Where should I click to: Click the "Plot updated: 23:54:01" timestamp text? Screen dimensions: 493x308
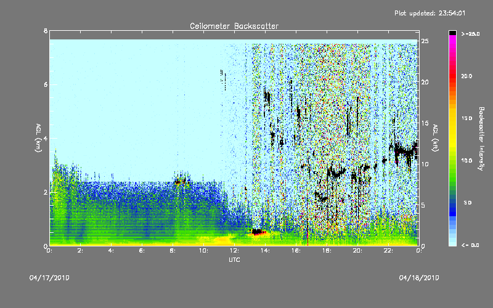(x=430, y=13)
